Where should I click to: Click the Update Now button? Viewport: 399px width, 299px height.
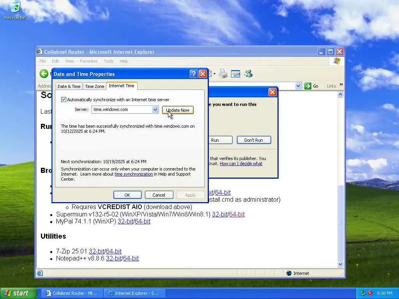pos(178,110)
